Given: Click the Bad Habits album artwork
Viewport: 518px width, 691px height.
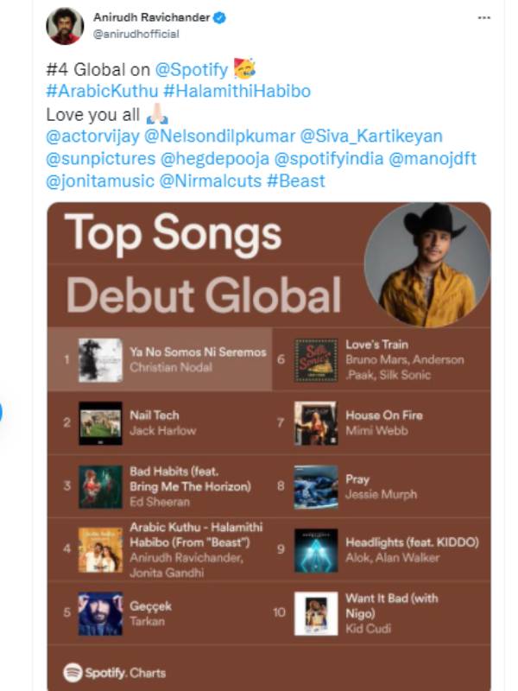Looking at the screenshot, I should pyautogui.click(x=100, y=486).
